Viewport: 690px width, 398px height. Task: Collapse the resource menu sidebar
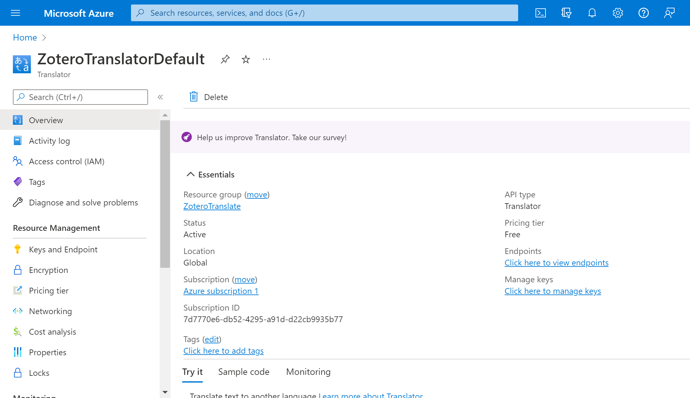click(160, 97)
